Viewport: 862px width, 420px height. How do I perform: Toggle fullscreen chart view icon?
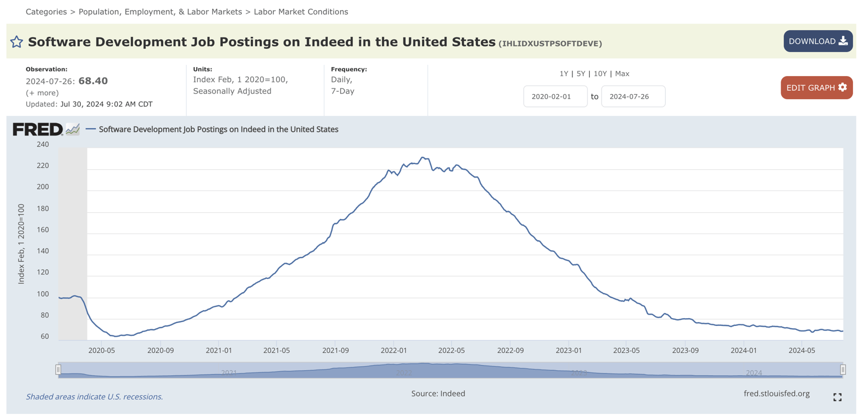837,397
